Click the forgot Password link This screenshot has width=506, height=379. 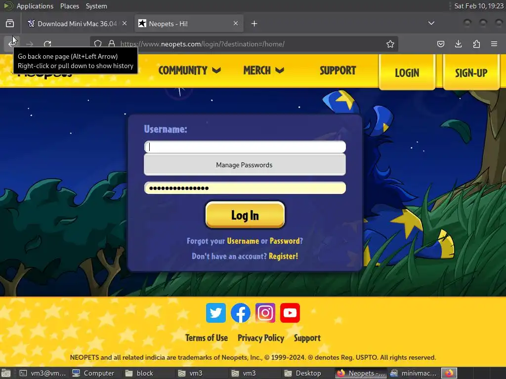285,241
